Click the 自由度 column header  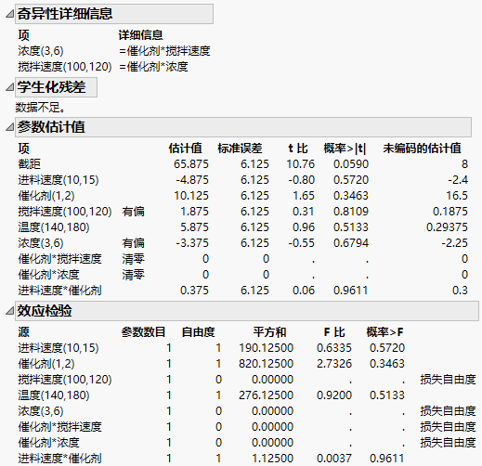point(198,332)
